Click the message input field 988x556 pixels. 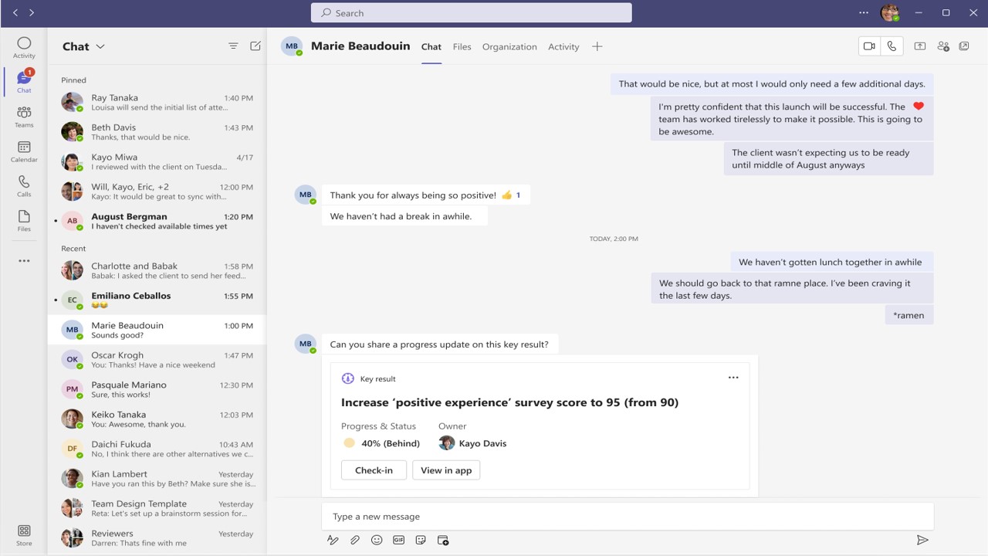(x=627, y=517)
